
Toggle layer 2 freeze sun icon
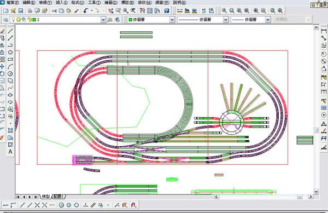click(19, 20)
